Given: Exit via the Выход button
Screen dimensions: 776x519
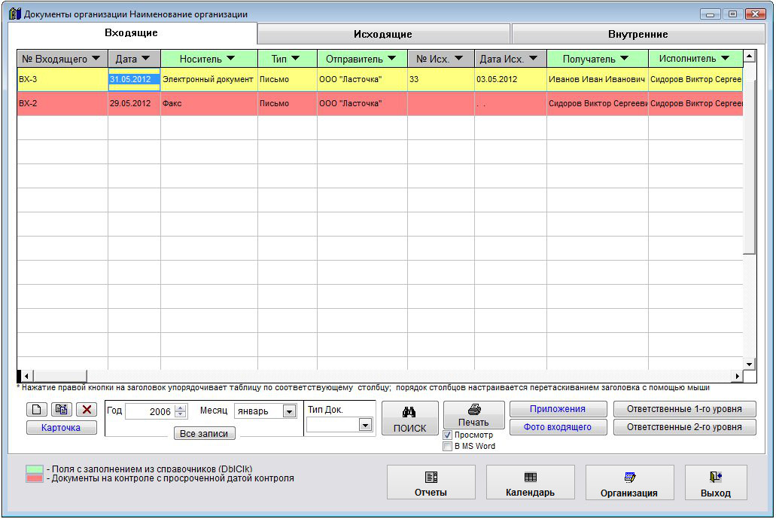Looking at the screenshot, I should tap(715, 483).
